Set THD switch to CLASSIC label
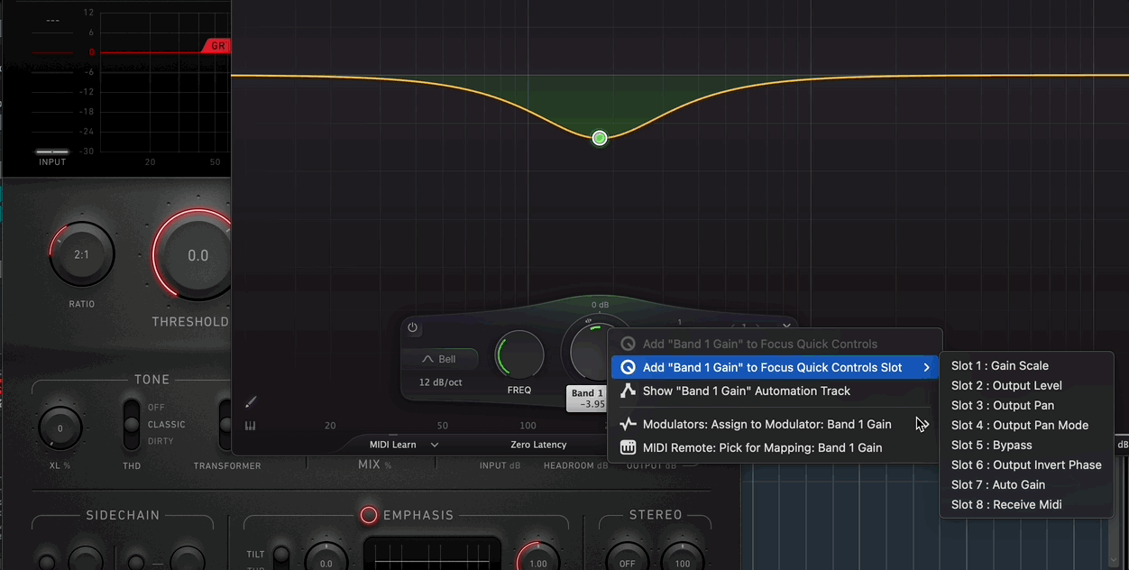Screen dimensions: 1129x570 pyautogui.click(x=167, y=424)
